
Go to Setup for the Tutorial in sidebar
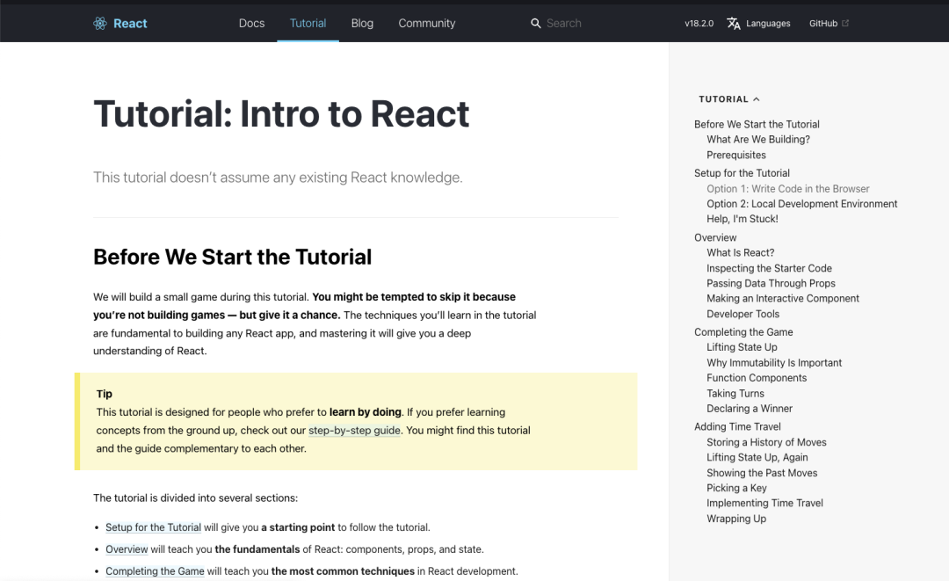pyautogui.click(x=742, y=173)
